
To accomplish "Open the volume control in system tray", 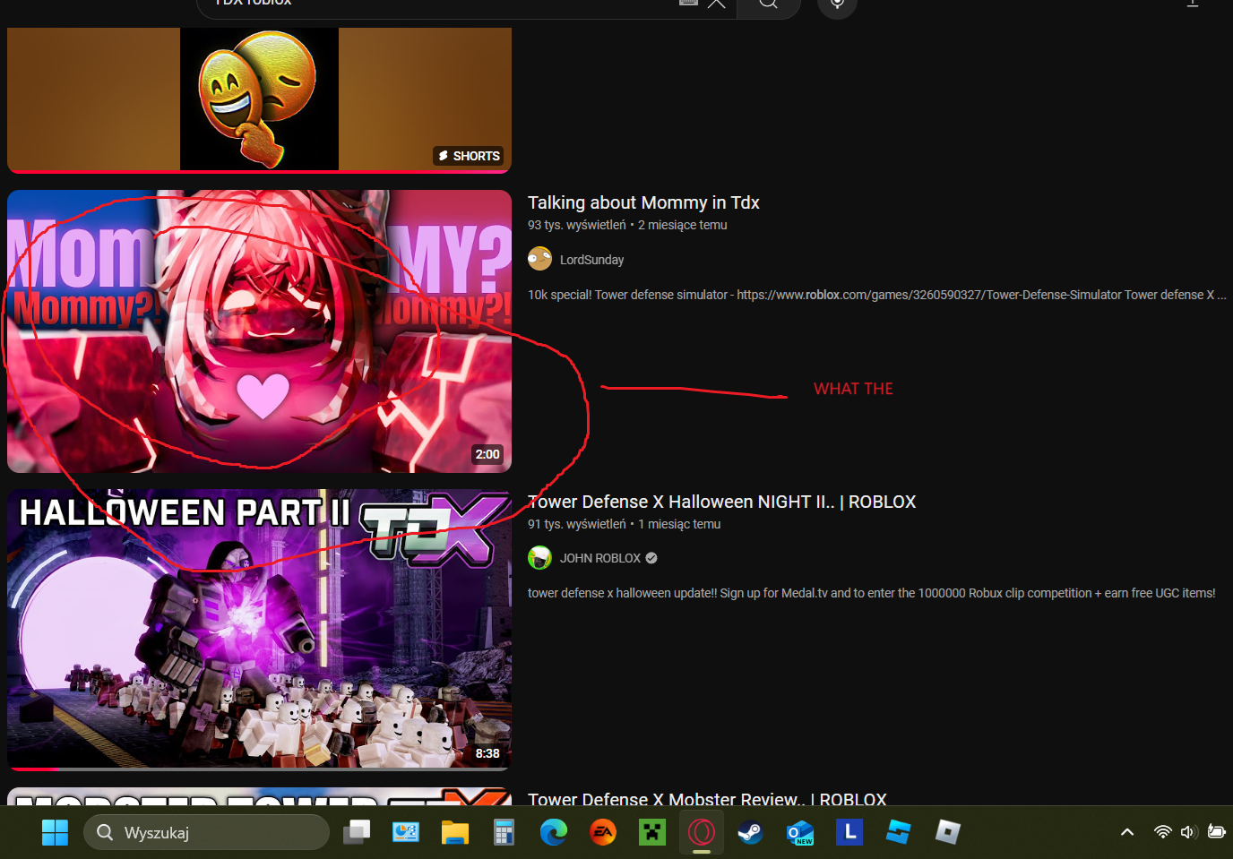I will 1188,832.
